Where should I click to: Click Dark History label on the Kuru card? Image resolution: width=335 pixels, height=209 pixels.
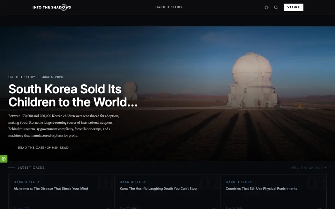click(133, 182)
